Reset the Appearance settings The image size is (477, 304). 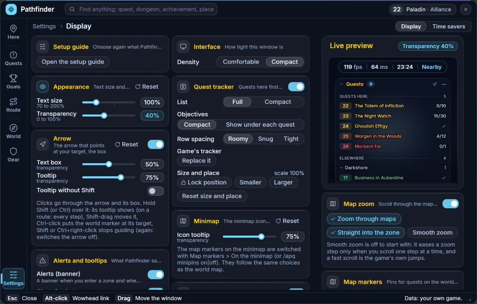(x=147, y=87)
